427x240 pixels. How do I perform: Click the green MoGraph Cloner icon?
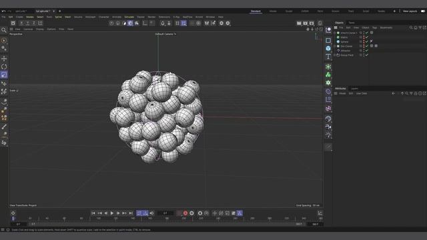pyautogui.click(x=328, y=75)
